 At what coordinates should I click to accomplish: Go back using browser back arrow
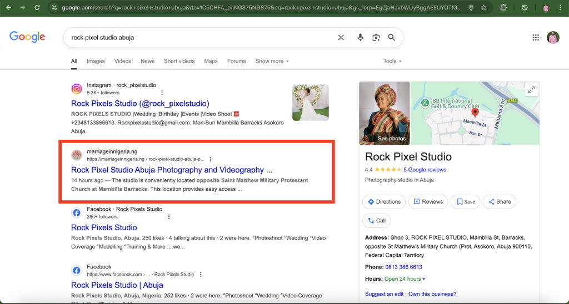click(x=9, y=7)
